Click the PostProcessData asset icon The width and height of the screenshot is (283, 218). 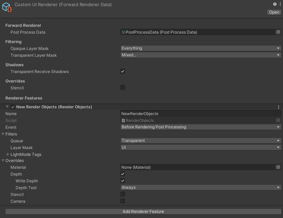pyautogui.click(x=123, y=32)
